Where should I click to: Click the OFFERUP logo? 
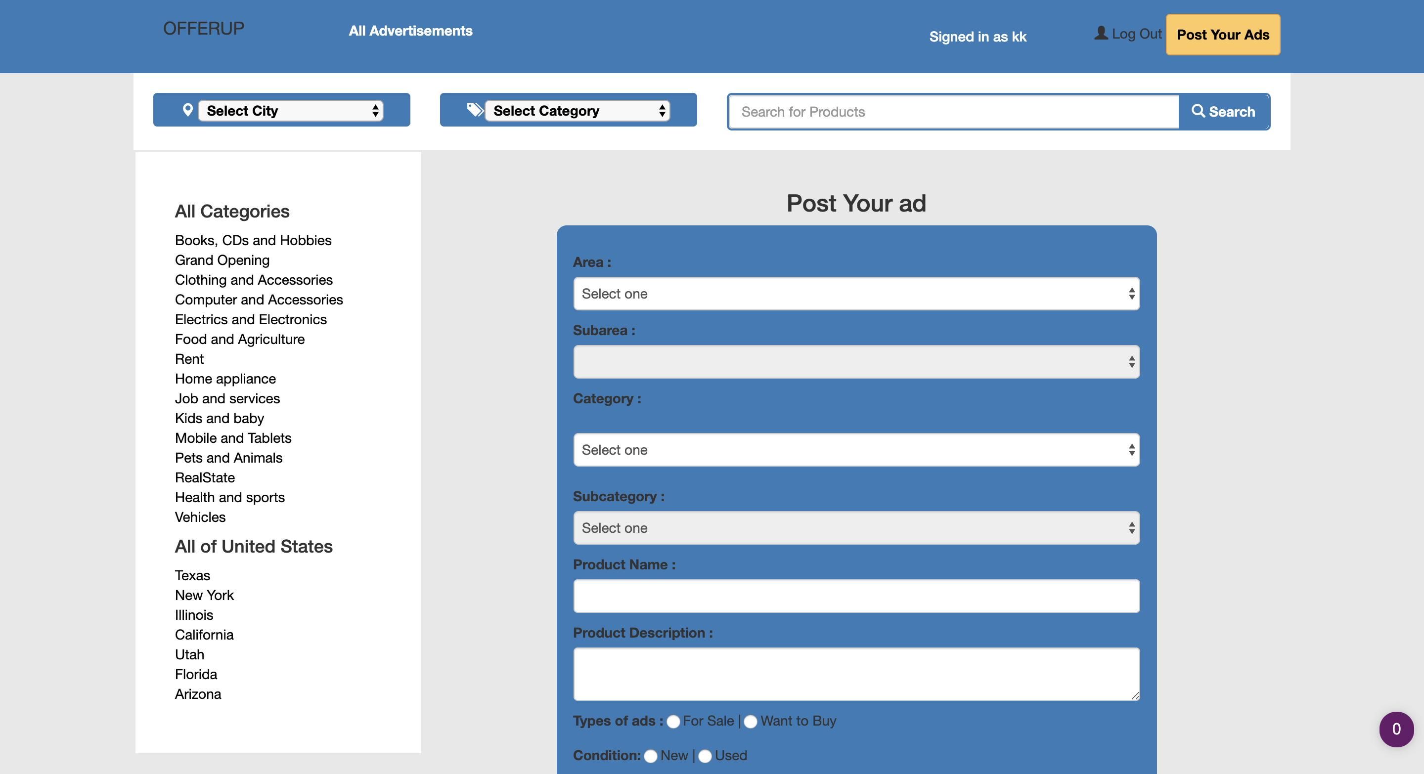coord(203,28)
